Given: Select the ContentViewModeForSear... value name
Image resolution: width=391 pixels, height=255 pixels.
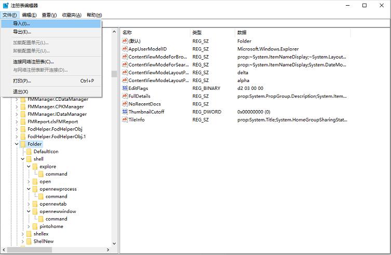Looking at the screenshot, I should pyautogui.click(x=158, y=64).
